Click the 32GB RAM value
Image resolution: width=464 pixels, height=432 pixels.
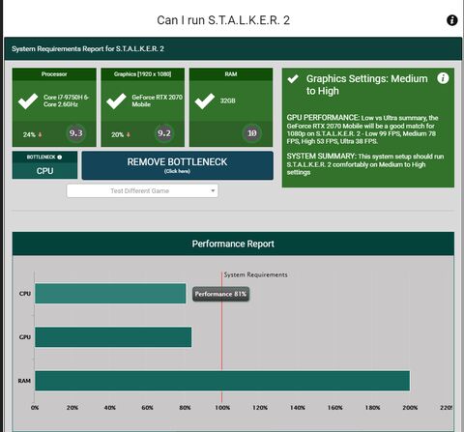227,101
